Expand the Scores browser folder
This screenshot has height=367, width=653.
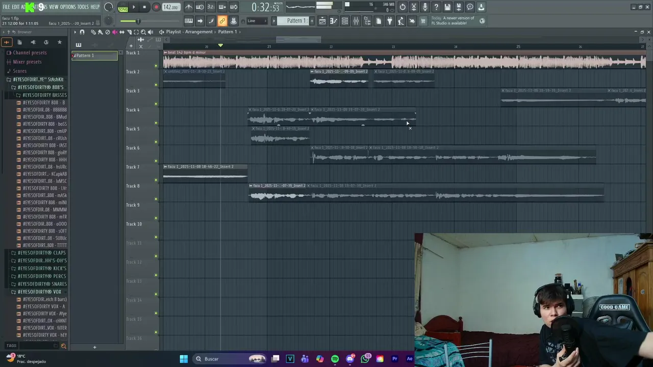point(19,71)
